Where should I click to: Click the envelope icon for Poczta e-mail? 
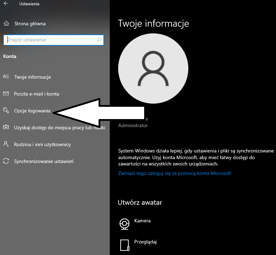point(6,93)
